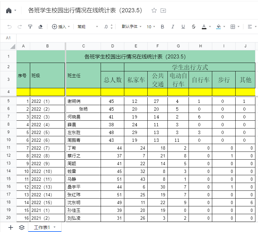Click the 序号 header cell
258x232 pixels.
(x=23, y=76)
